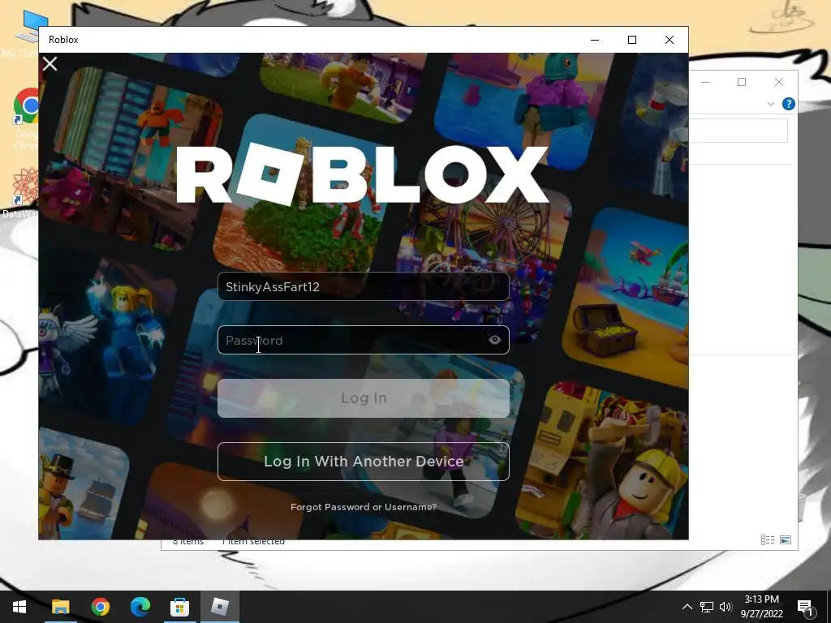Show hidden system tray icons
The image size is (831, 623).
(687, 607)
